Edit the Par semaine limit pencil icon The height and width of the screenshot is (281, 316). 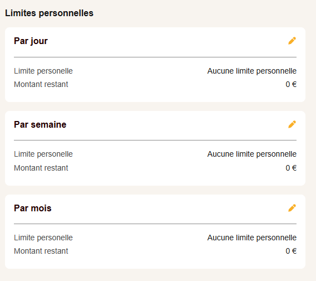(292, 124)
